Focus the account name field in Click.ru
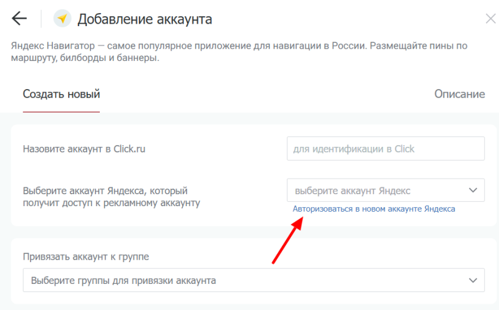499x310 pixels. coord(385,149)
